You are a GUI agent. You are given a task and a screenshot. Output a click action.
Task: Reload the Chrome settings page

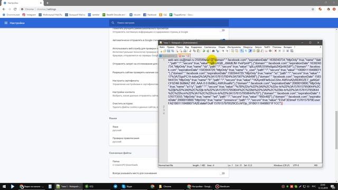15,9
